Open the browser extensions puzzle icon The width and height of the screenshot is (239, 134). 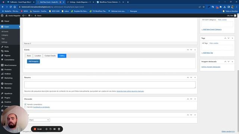(221, 7)
